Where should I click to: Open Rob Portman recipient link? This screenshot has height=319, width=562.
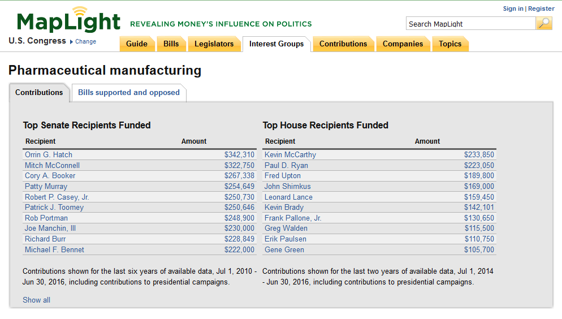46,218
